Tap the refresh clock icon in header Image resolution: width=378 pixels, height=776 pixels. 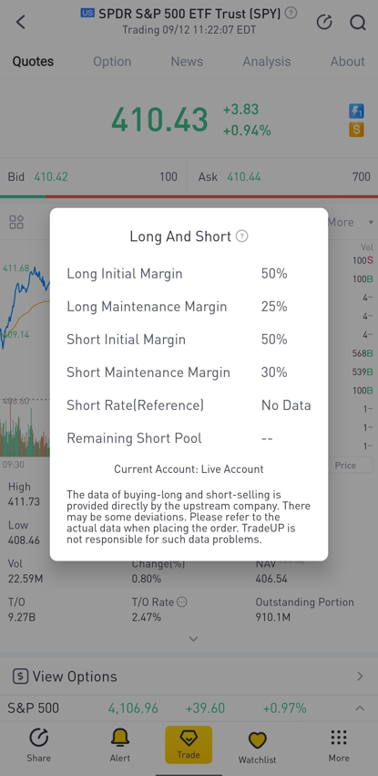tap(324, 22)
